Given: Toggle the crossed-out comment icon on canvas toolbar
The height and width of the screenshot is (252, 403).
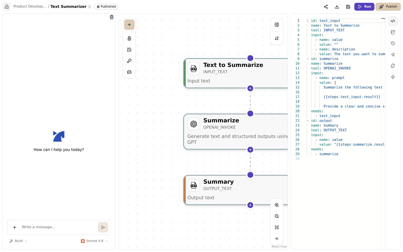Looking at the screenshot, I should 129,50.
